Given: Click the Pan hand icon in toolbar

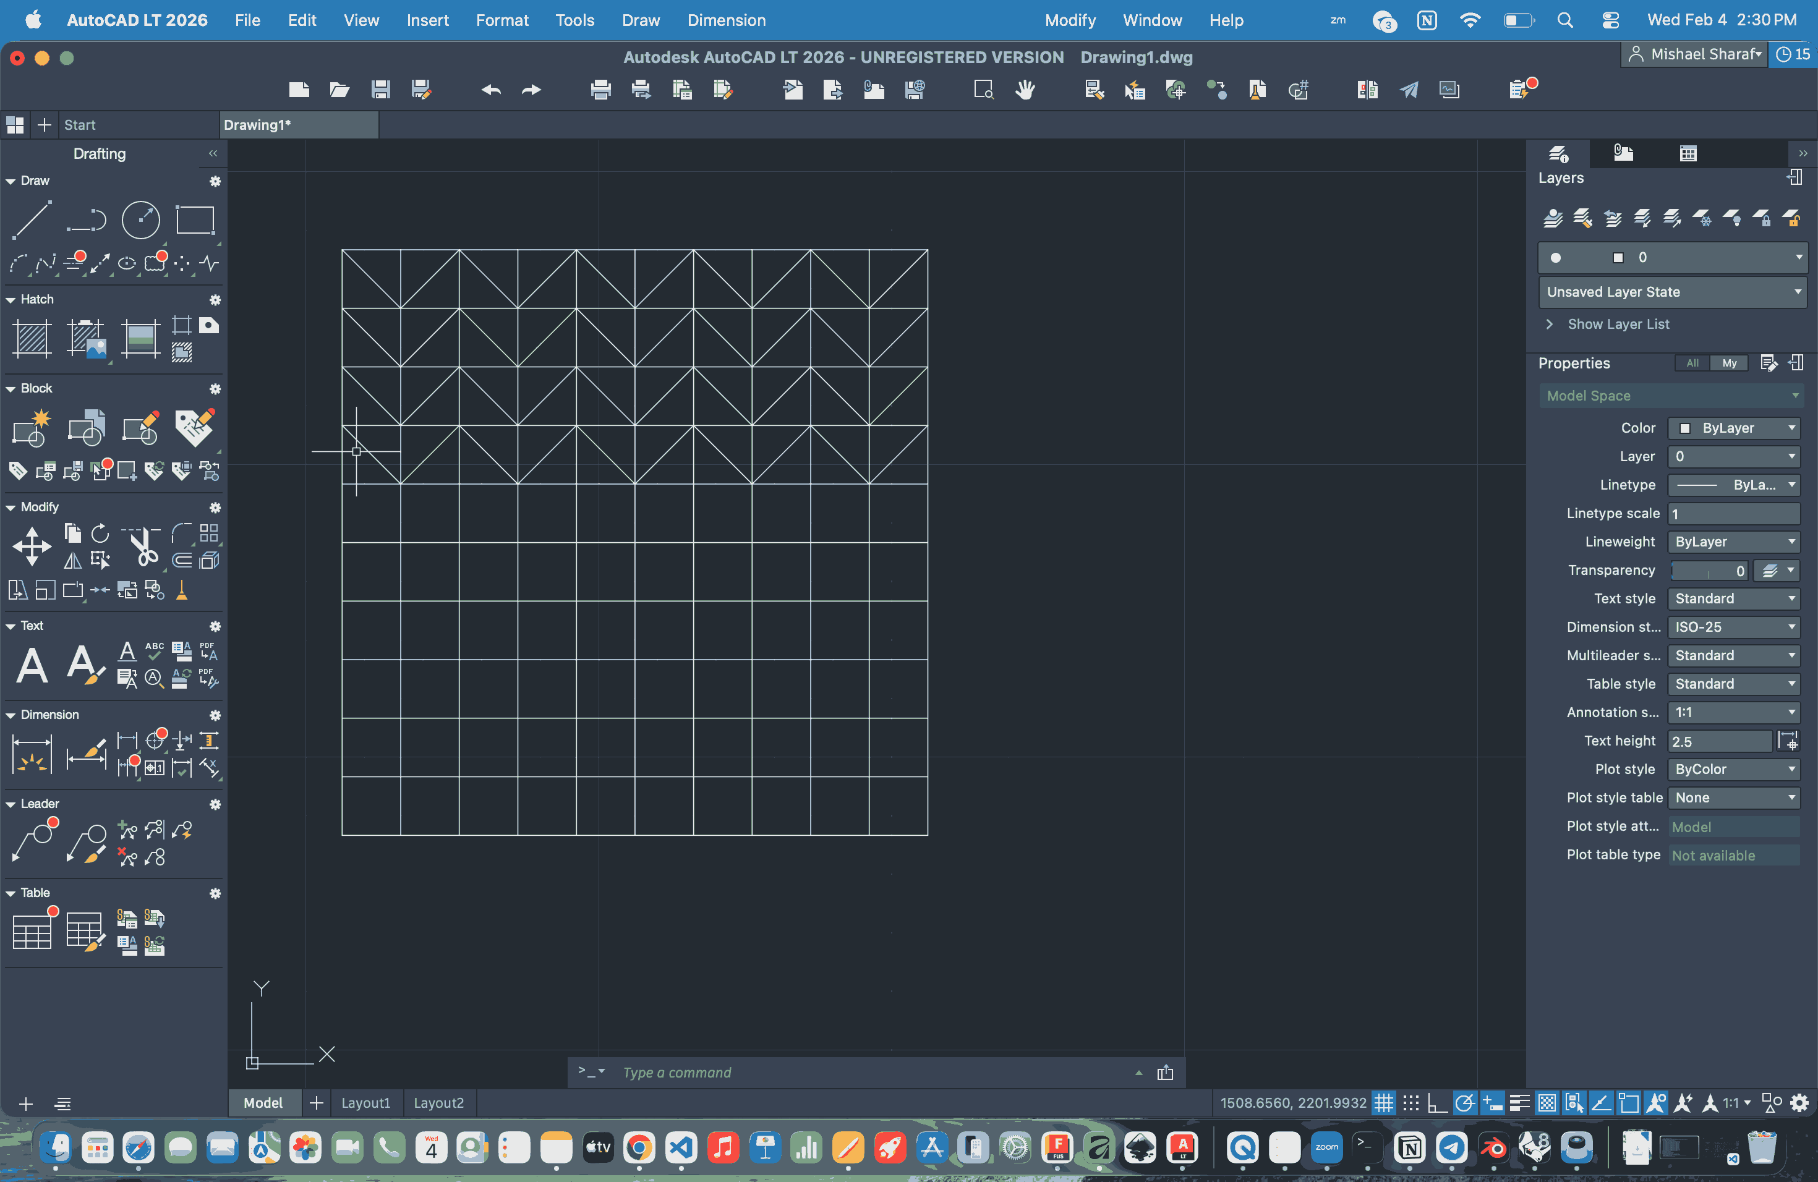Looking at the screenshot, I should [x=1025, y=90].
